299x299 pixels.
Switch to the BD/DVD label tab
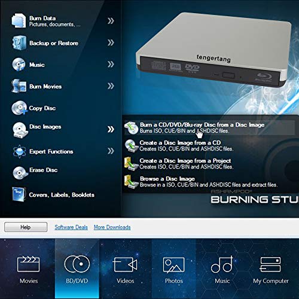pyautogui.click(x=77, y=281)
